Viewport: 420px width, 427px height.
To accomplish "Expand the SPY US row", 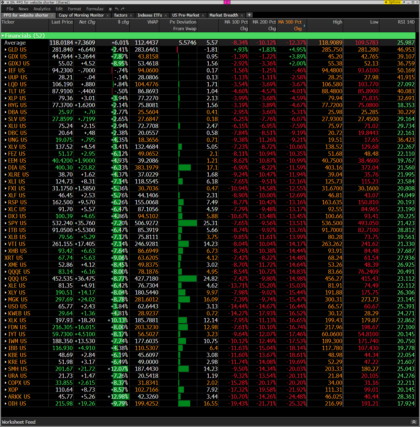I will pyautogui.click(x=6, y=223).
